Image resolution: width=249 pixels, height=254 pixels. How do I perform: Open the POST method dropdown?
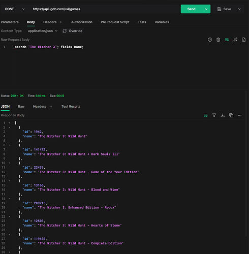pyautogui.click(x=15, y=9)
